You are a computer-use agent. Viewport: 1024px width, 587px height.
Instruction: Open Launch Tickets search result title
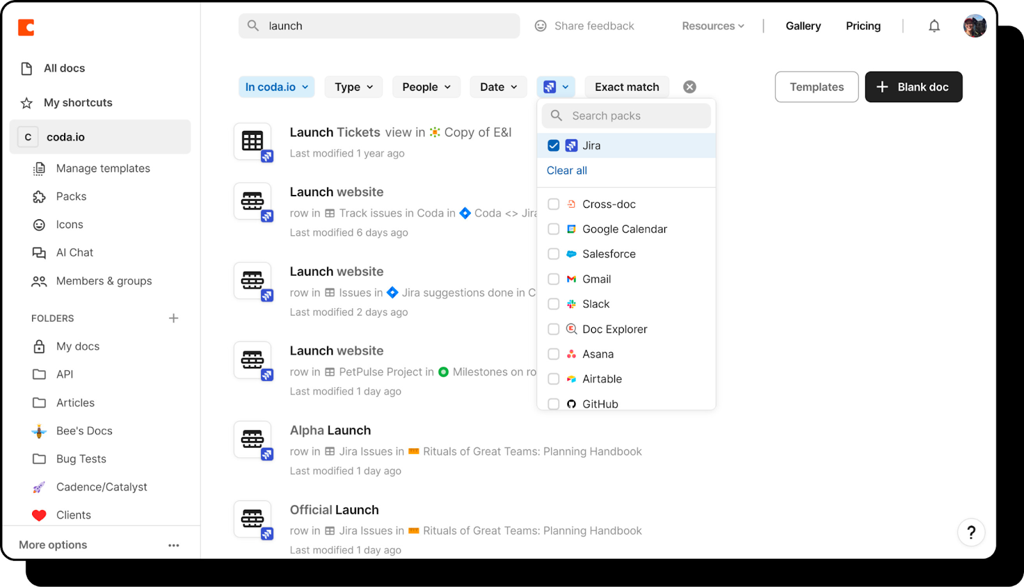pos(335,132)
